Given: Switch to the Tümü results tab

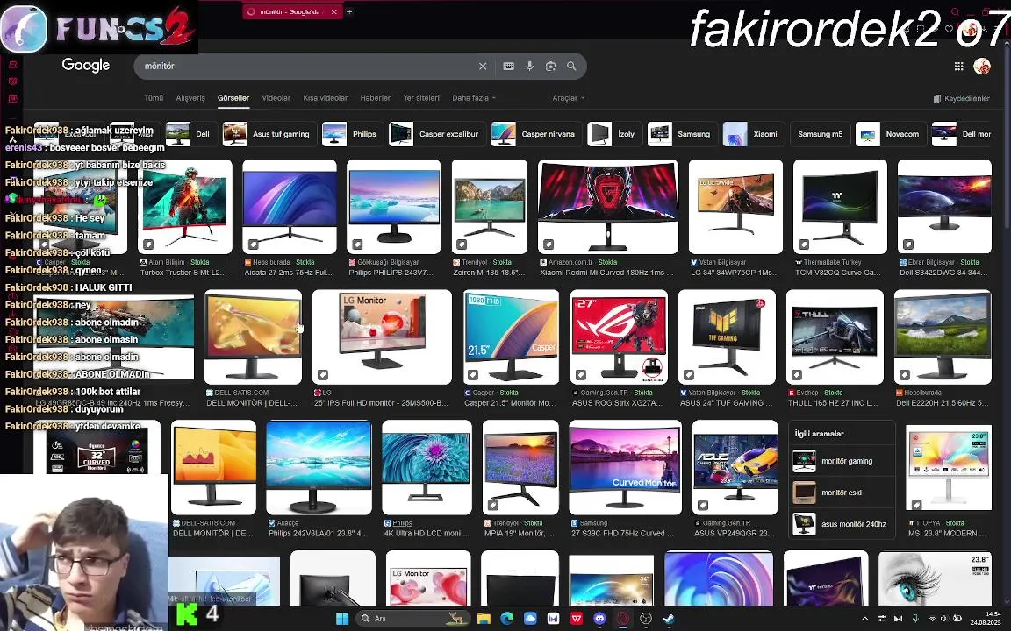Looking at the screenshot, I should point(154,98).
